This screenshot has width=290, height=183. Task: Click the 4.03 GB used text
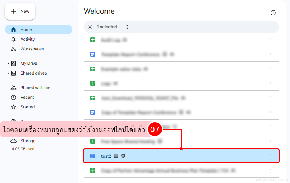pyautogui.click(x=23, y=149)
